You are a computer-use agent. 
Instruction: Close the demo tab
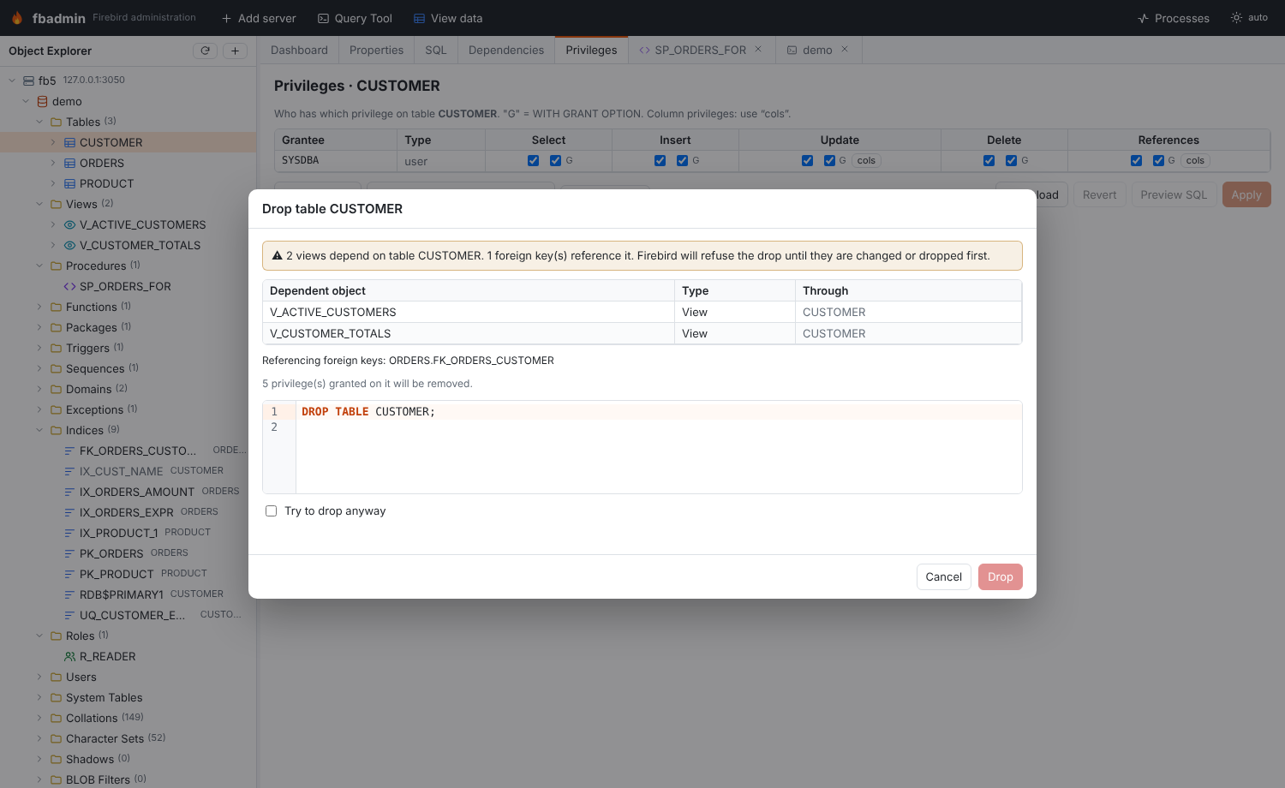pyautogui.click(x=845, y=49)
